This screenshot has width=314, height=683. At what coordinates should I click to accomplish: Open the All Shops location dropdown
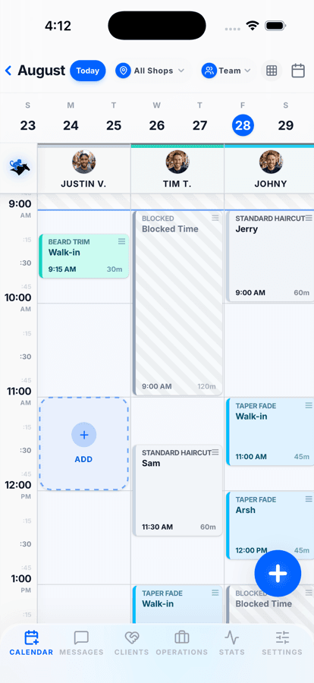(x=151, y=71)
